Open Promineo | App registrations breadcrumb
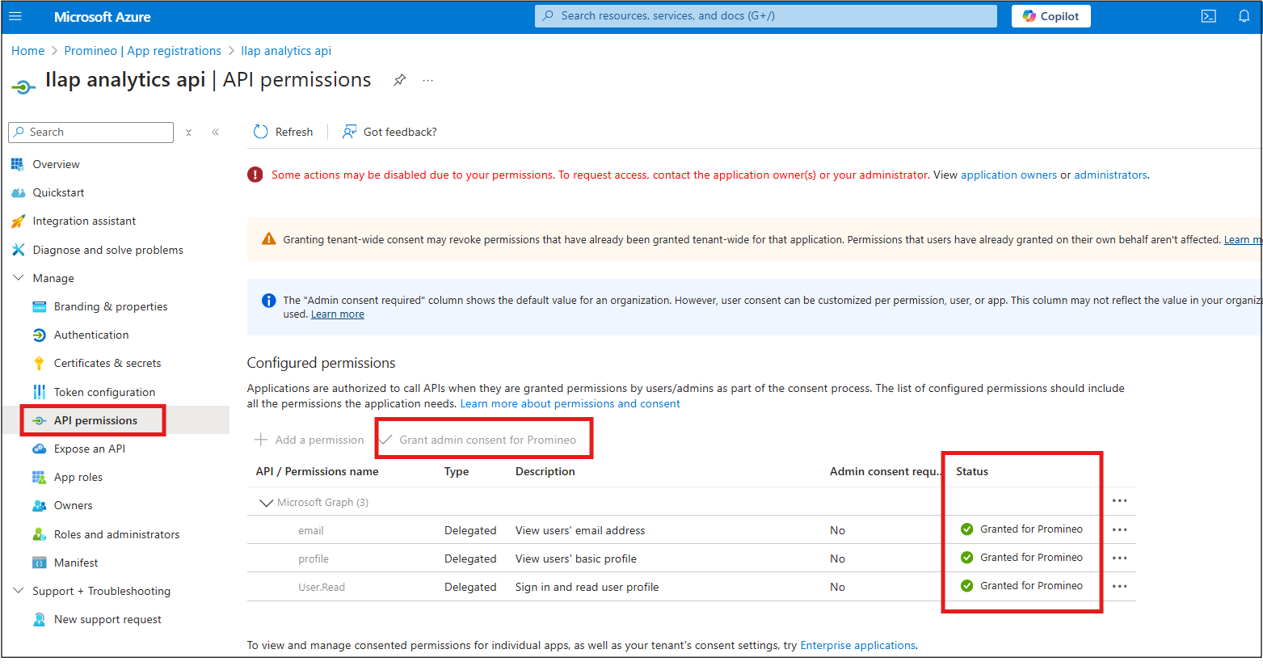 coord(142,51)
